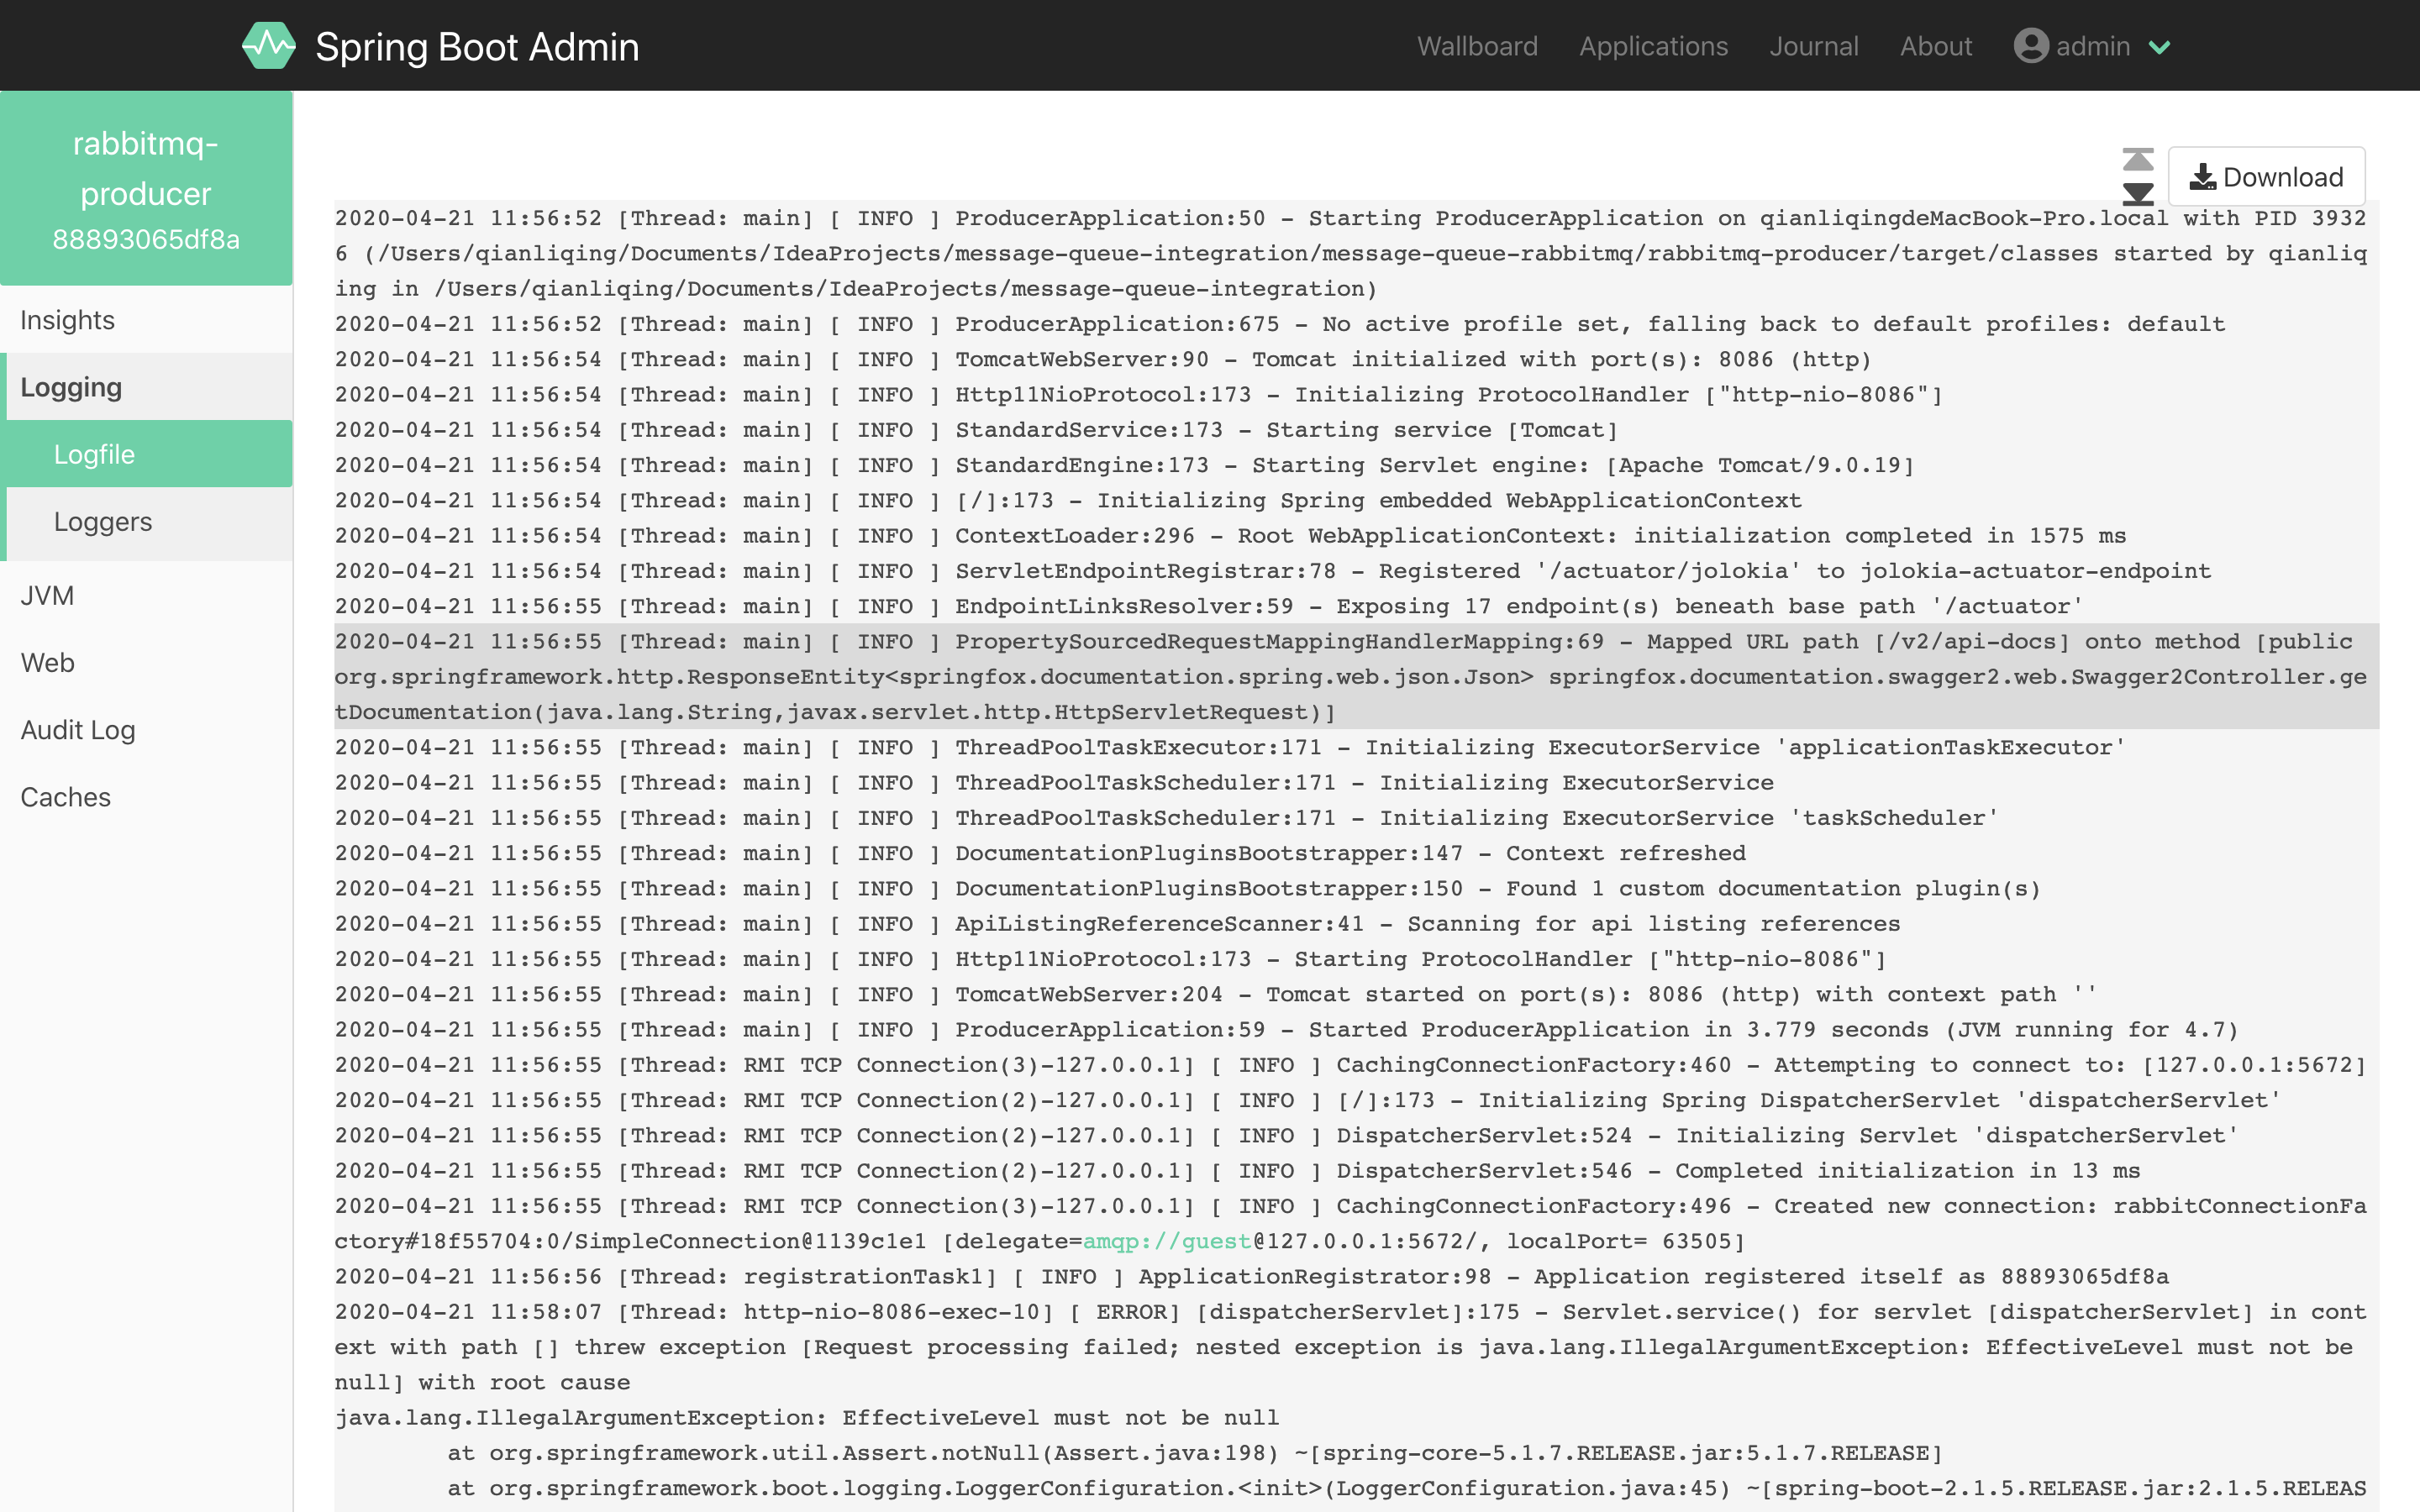Image resolution: width=2420 pixels, height=1512 pixels.
Task: Open the Audit Log section
Action: tap(78, 729)
